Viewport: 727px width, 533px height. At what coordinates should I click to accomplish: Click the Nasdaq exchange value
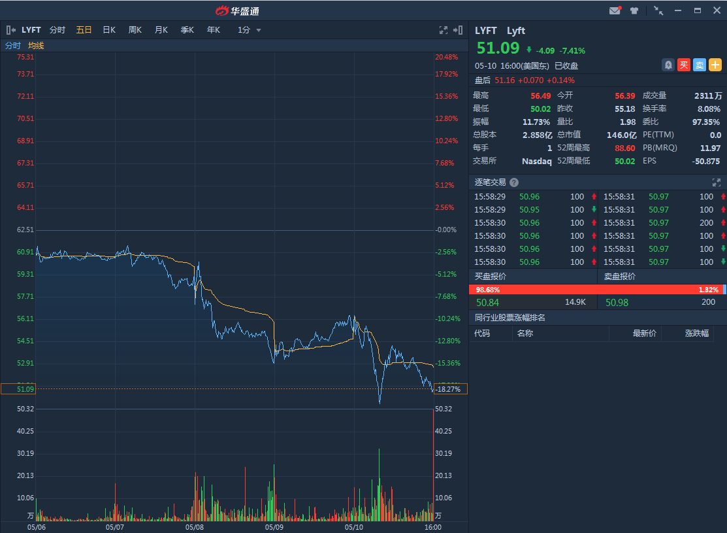point(537,161)
